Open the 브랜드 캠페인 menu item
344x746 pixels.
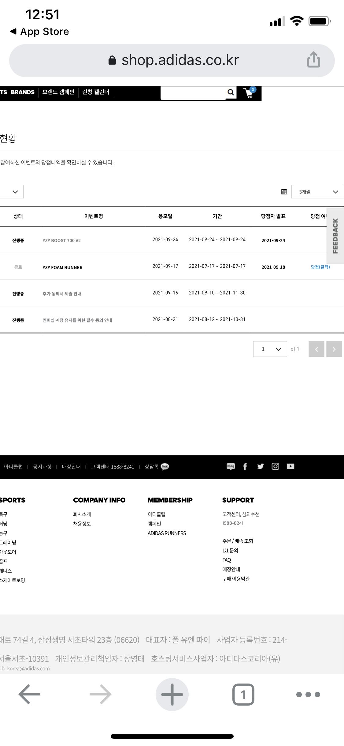click(58, 92)
